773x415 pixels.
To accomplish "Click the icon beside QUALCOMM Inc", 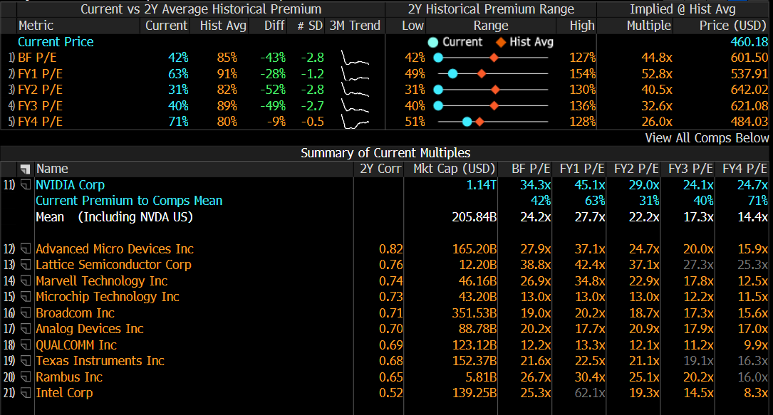I will [x=26, y=345].
